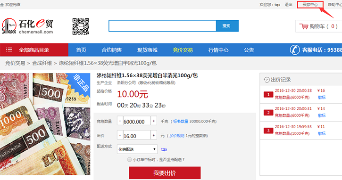Click the 欢迎光临 text at top left
This screenshot has height=180, width=342.
tap(13, 5)
